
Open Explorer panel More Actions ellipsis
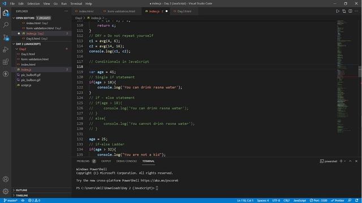pos(66,11)
